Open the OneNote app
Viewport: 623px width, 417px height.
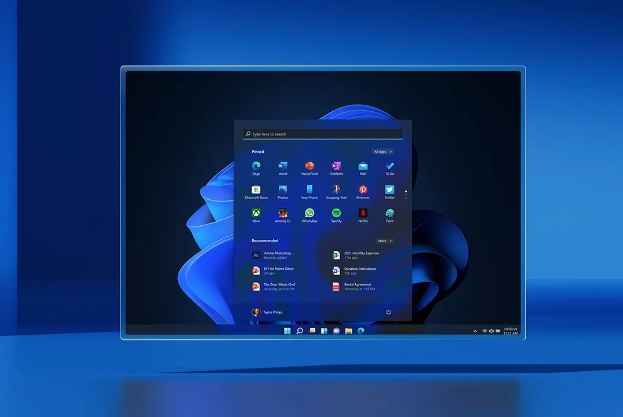point(336,168)
